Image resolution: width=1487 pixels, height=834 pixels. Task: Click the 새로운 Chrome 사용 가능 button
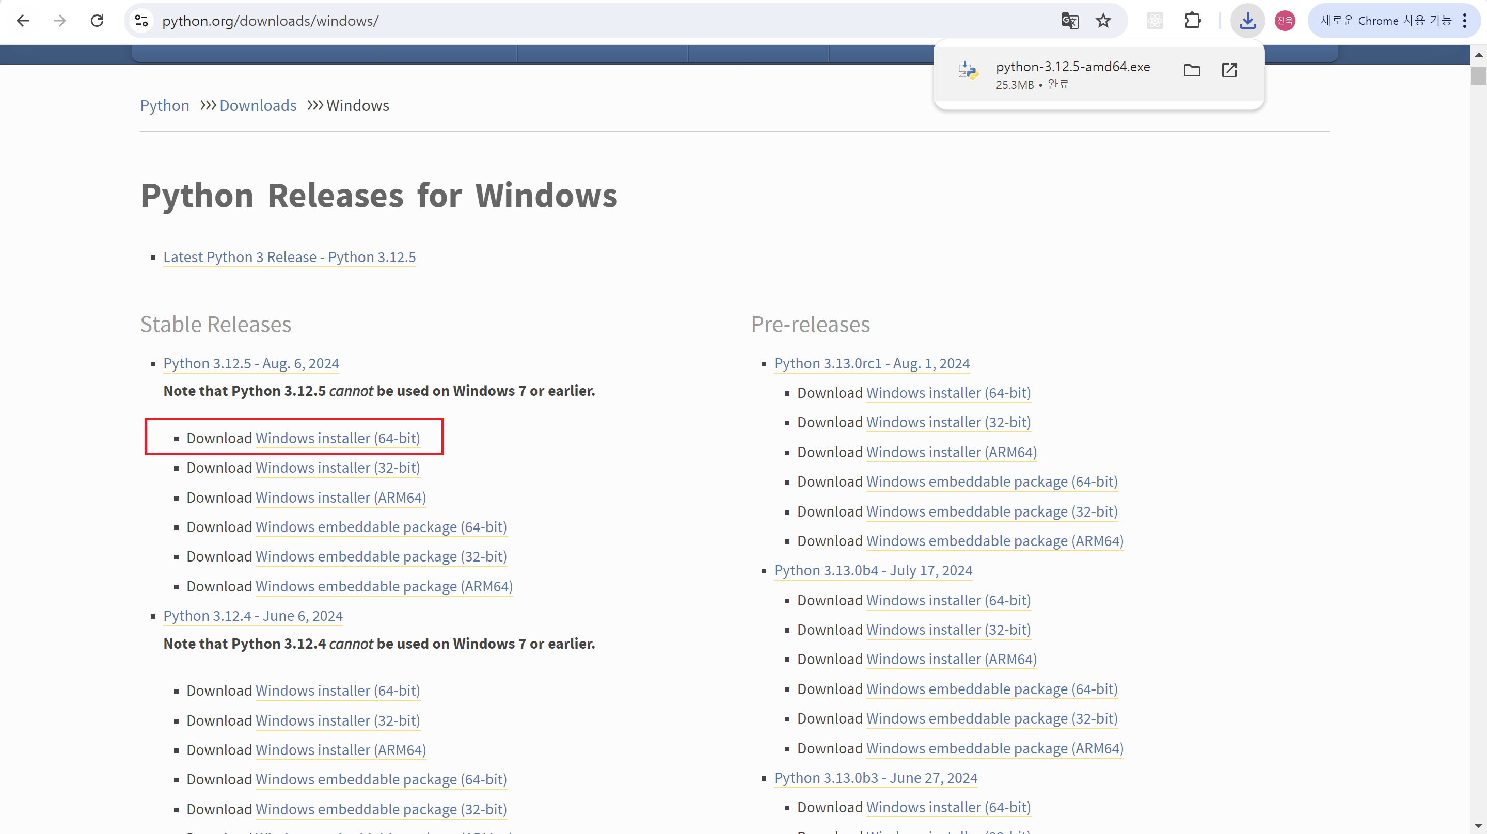tap(1384, 21)
